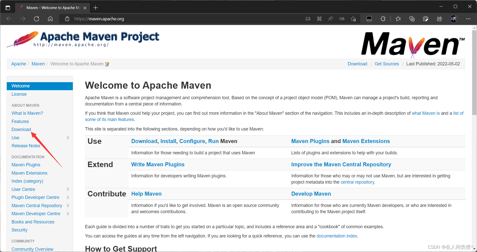Viewport: 477px width, 252px height.
Task: Click the Apache Maven Project feather logo
Action: (x=83, y=39)
